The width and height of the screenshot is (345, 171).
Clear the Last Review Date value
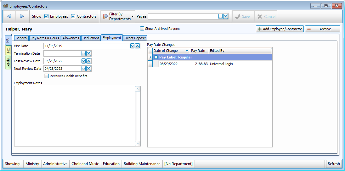click(89, 61)
